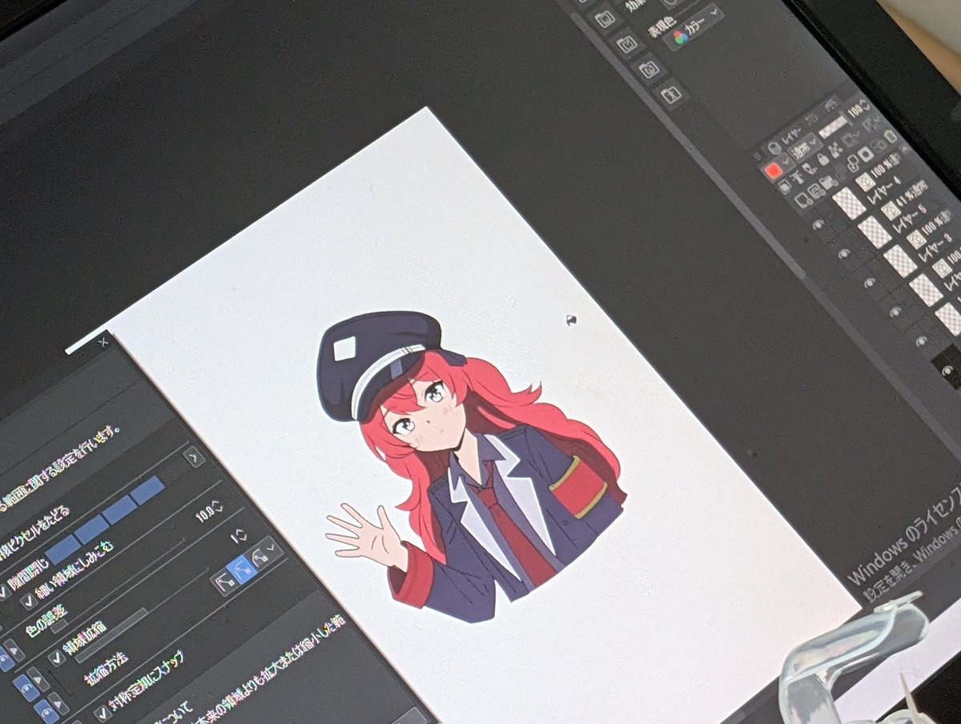The image size is (961, 724).
Task: Select the レイヤー 3 thumbnail
Action: pos(900,261)
